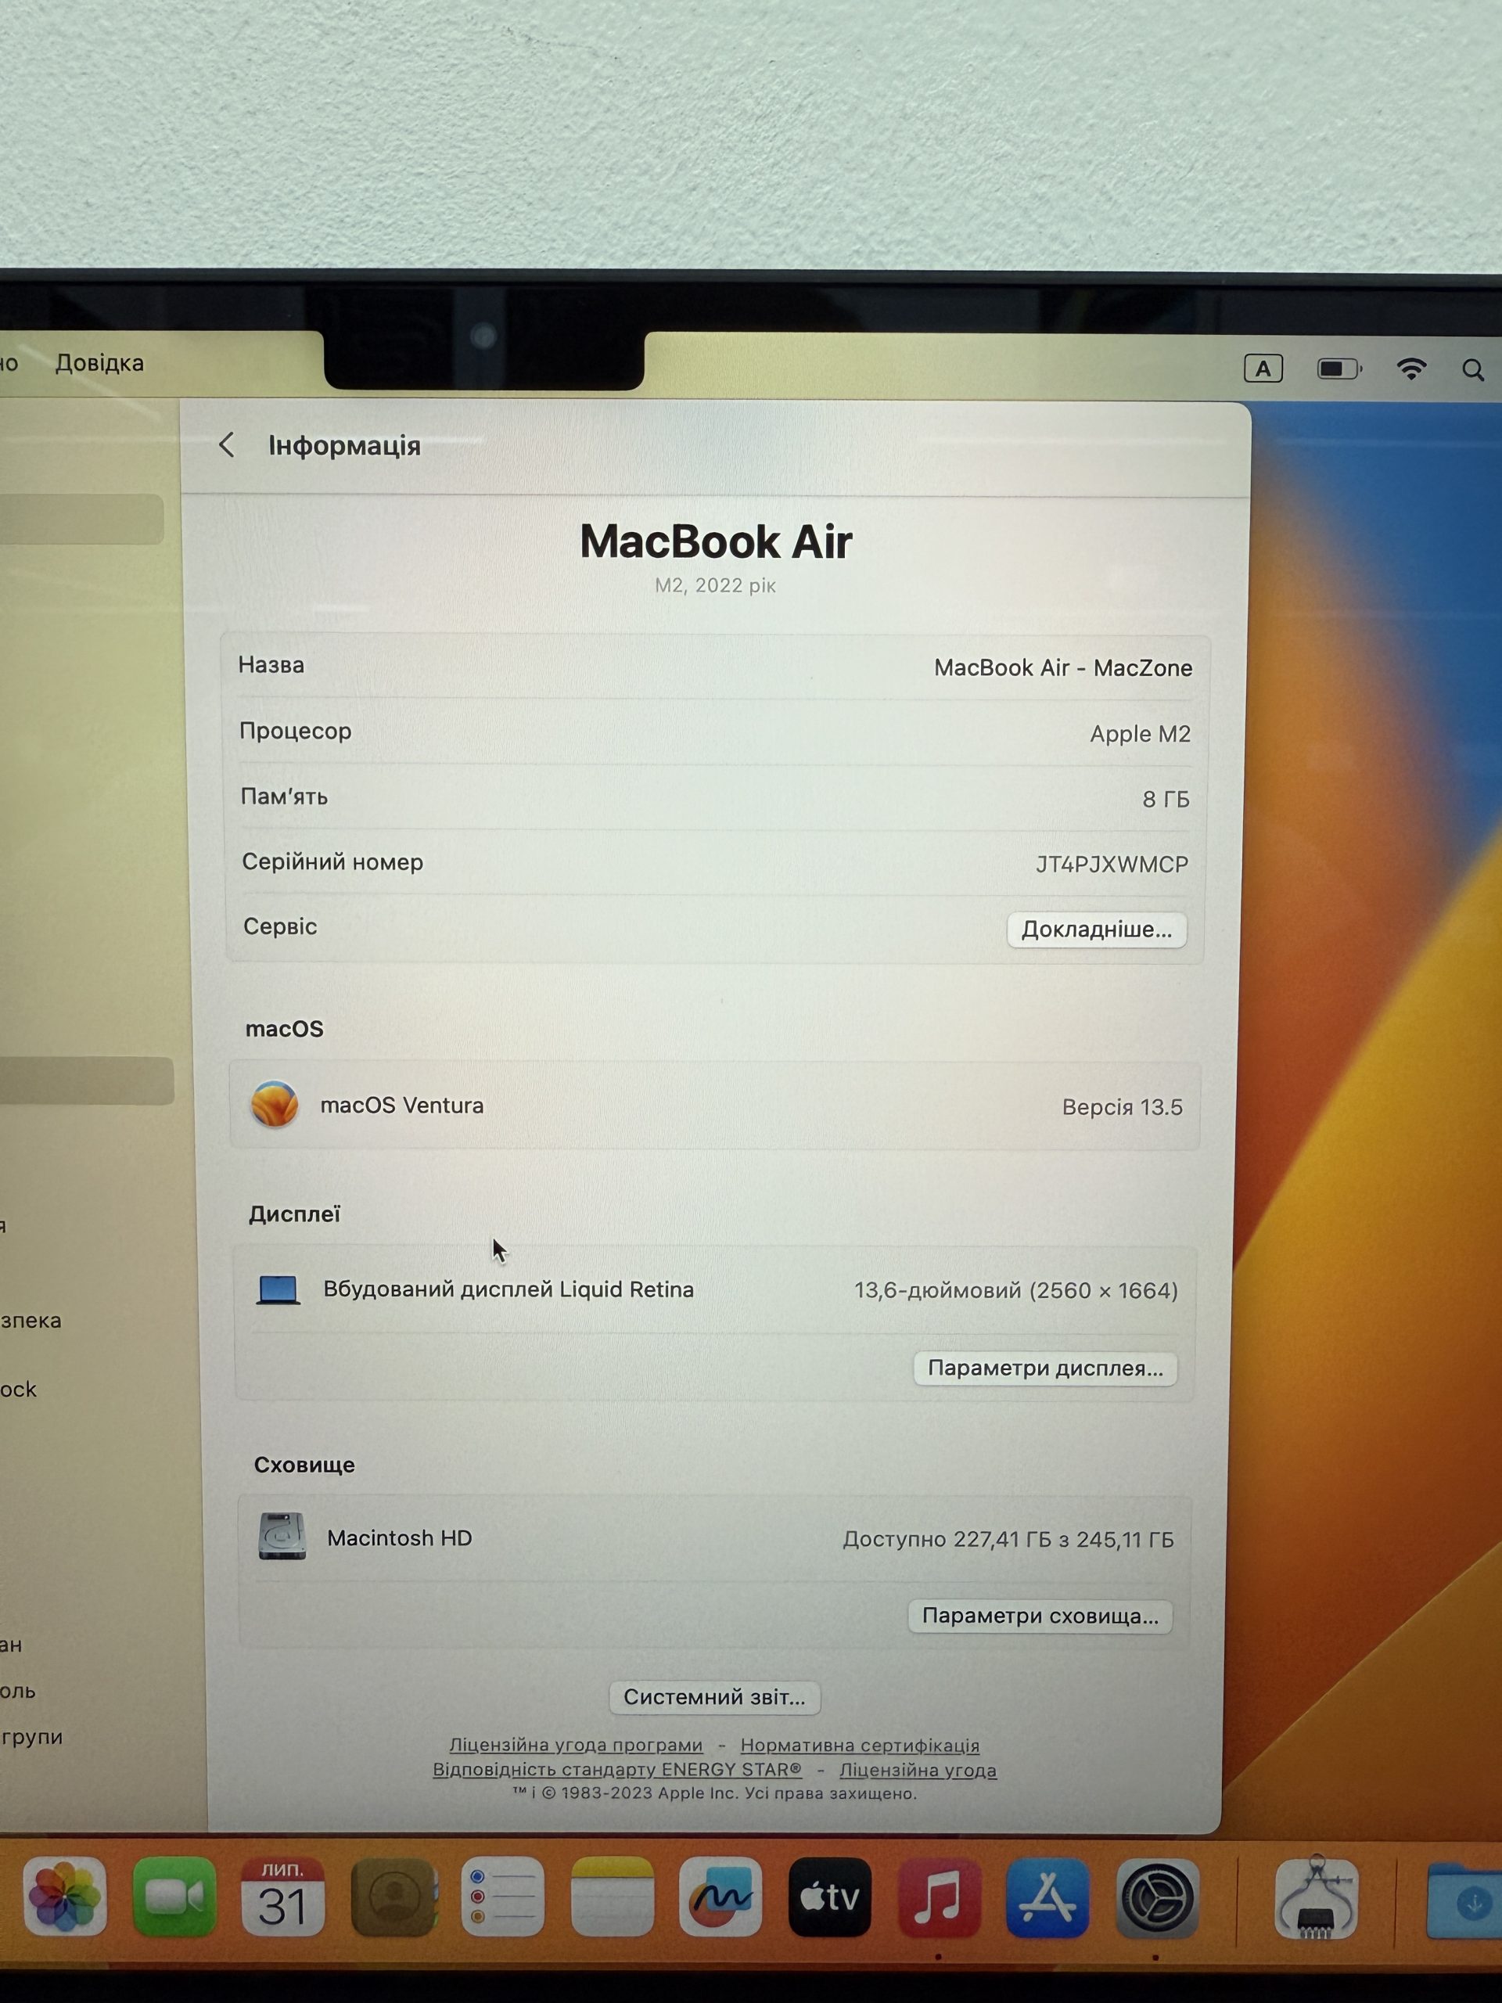Open the Photos app in the Dock
1502x2003 pixels.
coord(64,1896)
